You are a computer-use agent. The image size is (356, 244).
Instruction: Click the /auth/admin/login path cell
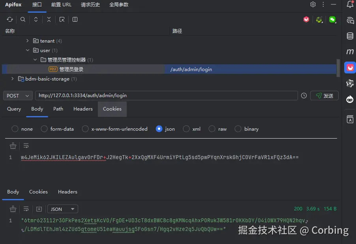pos(191,69)
